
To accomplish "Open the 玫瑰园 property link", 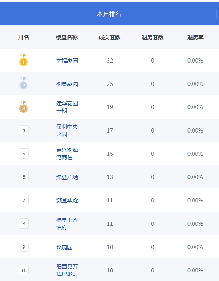I will pos(64,247).
